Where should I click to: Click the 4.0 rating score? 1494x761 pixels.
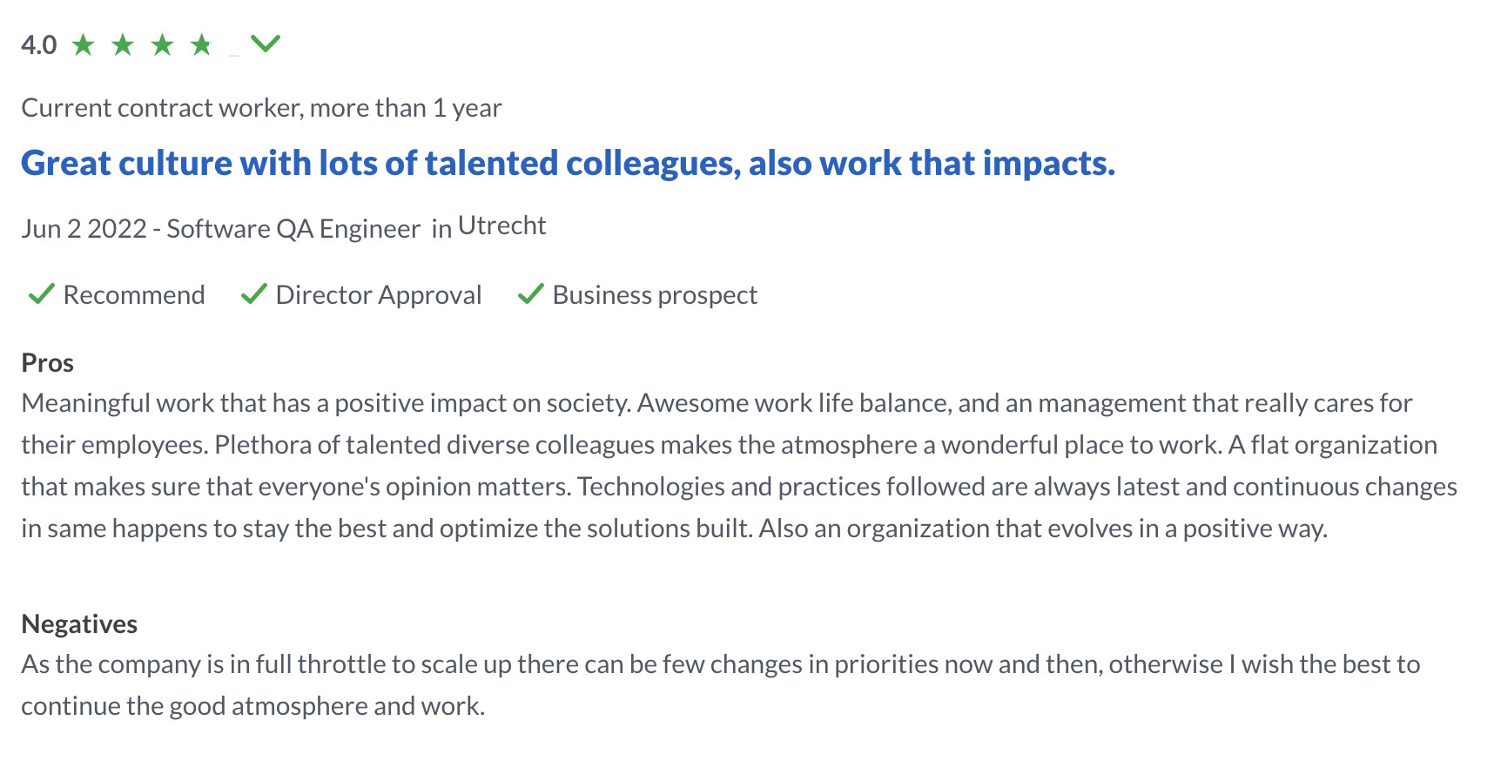(39, 45)
